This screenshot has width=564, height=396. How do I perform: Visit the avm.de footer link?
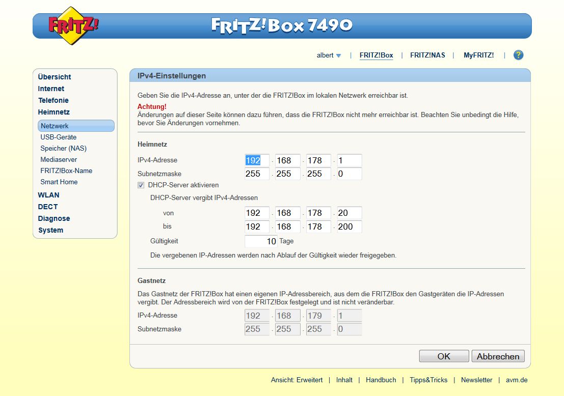517,380
